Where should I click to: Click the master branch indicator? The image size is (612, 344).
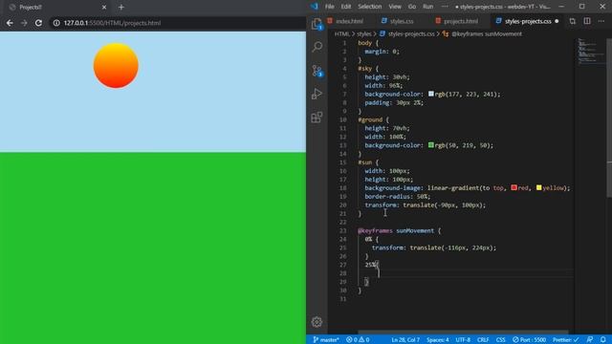pos(326,340)
